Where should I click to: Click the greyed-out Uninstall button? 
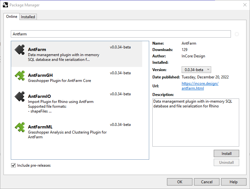click(226, 163)
